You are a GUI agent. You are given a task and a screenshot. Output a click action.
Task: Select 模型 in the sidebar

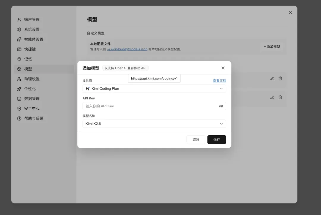click(x=44, y=69)
